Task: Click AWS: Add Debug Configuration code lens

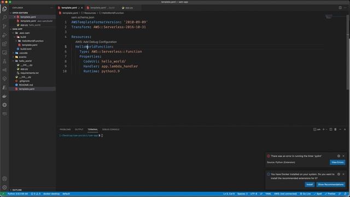Action: tap(96, 42)
